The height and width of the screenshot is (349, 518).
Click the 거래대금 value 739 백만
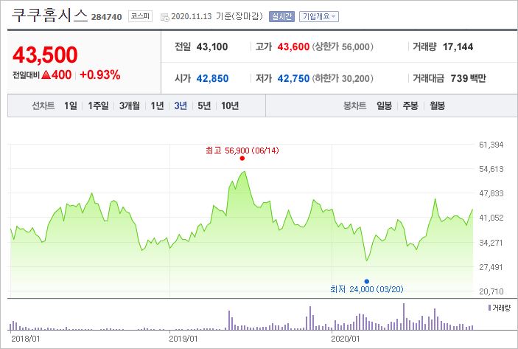coord(468,79)
